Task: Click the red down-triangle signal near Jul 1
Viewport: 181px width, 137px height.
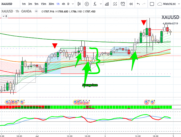Action: (x=55, y=46)
